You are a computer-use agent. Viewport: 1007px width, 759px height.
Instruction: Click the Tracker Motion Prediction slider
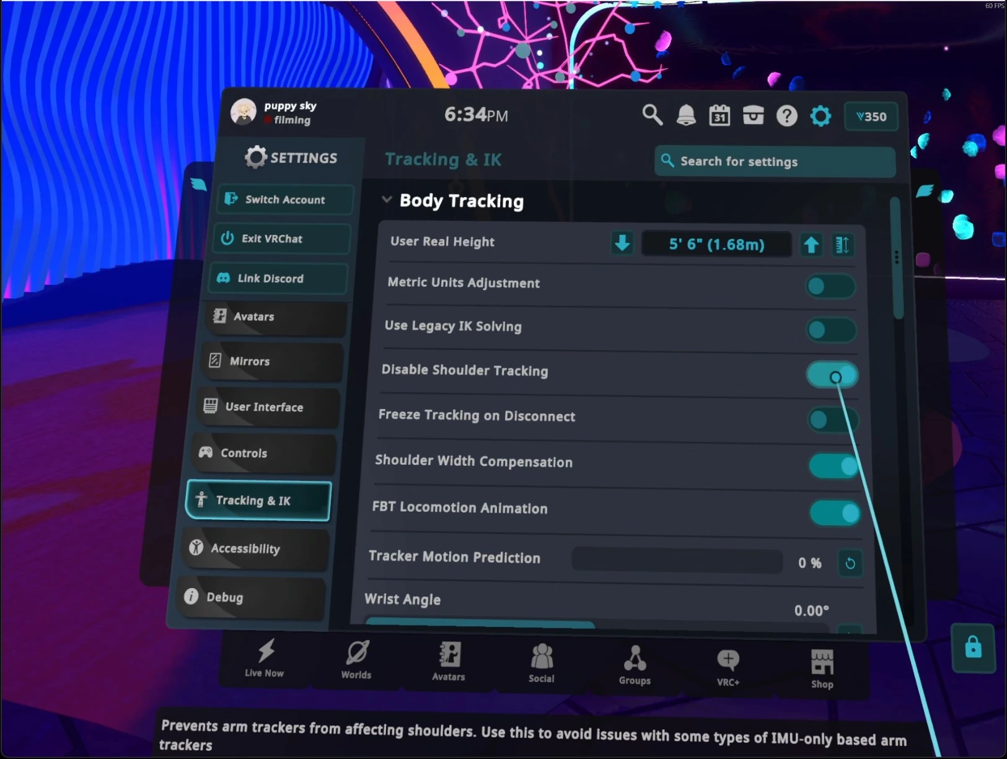[x=677, y=560]
